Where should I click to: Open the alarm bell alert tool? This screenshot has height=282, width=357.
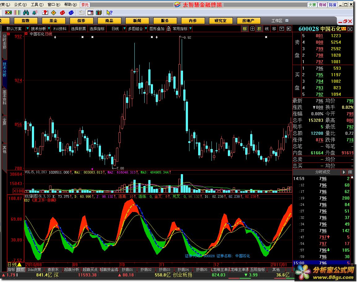35,12
